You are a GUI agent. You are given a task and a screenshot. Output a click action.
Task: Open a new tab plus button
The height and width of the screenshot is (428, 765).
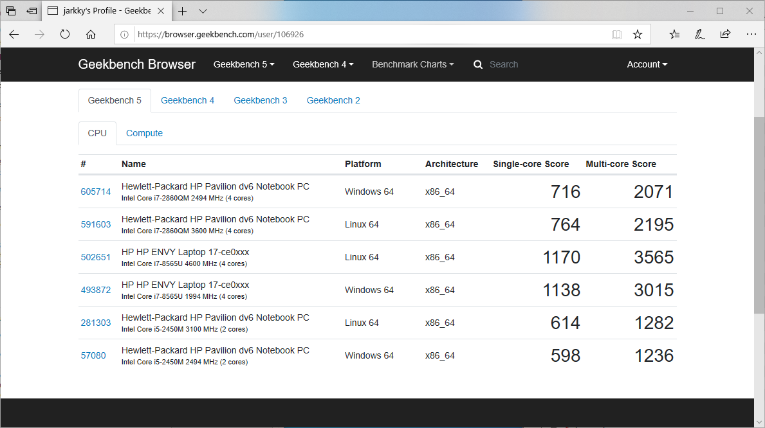point(183,11)
